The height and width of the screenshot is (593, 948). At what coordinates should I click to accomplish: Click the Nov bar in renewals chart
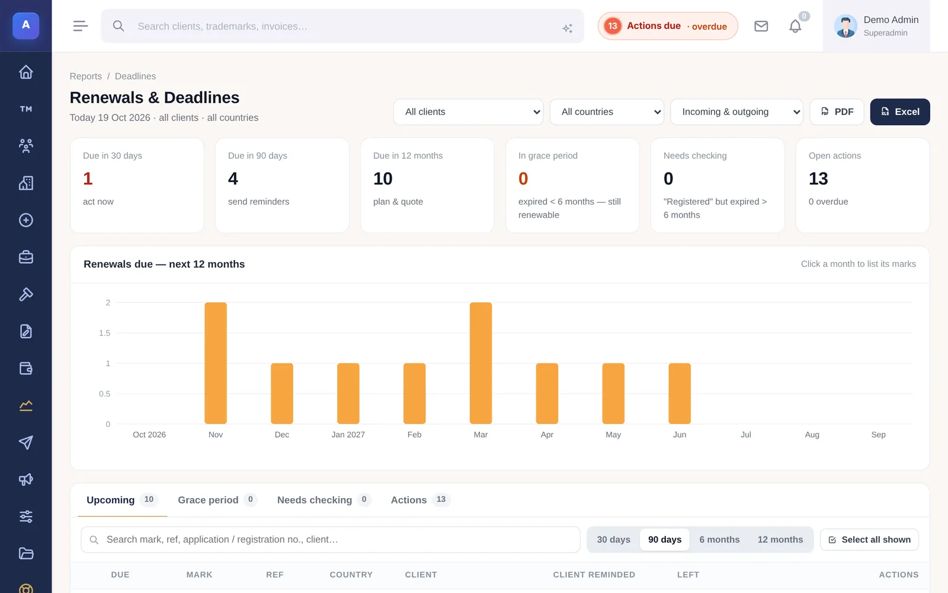point(216,363)
